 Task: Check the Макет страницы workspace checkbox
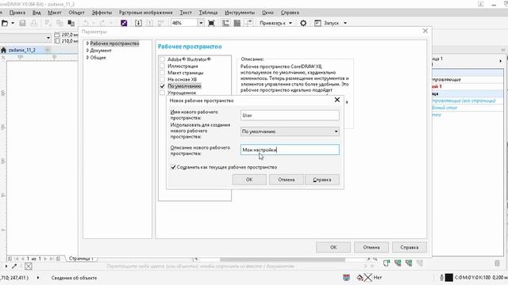pos(162,73)
